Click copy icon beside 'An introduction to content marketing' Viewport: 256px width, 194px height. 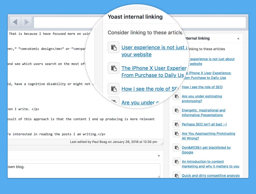tap(176, 161)
